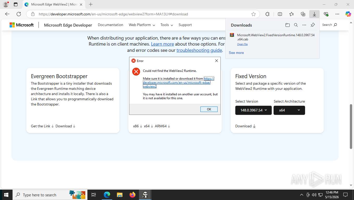Click the Downloads toolbar icon
Viewport: 354px width, 200px height.
(x=314, y=14)
